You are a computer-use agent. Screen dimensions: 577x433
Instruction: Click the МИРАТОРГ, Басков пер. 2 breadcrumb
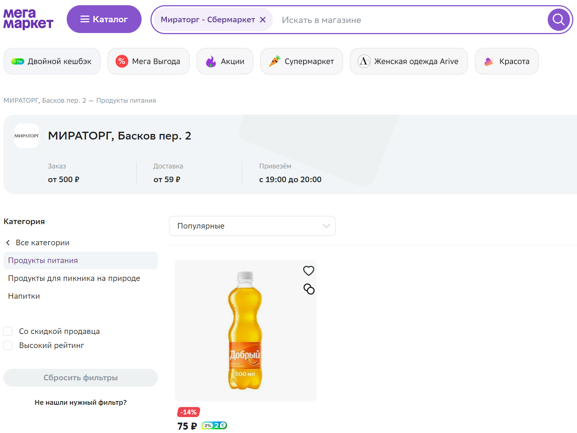click(45, 101)
